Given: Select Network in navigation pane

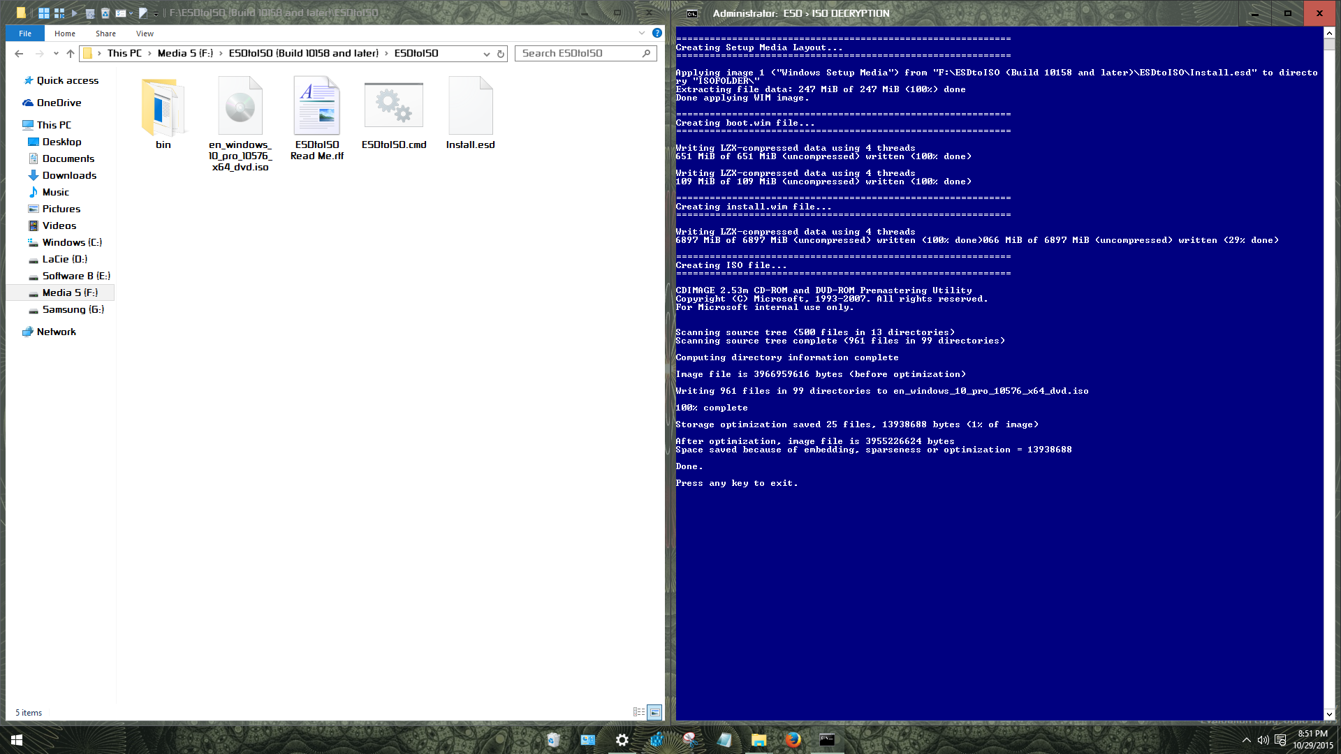Looking at the screenshot, I should [x=50, y=332].
